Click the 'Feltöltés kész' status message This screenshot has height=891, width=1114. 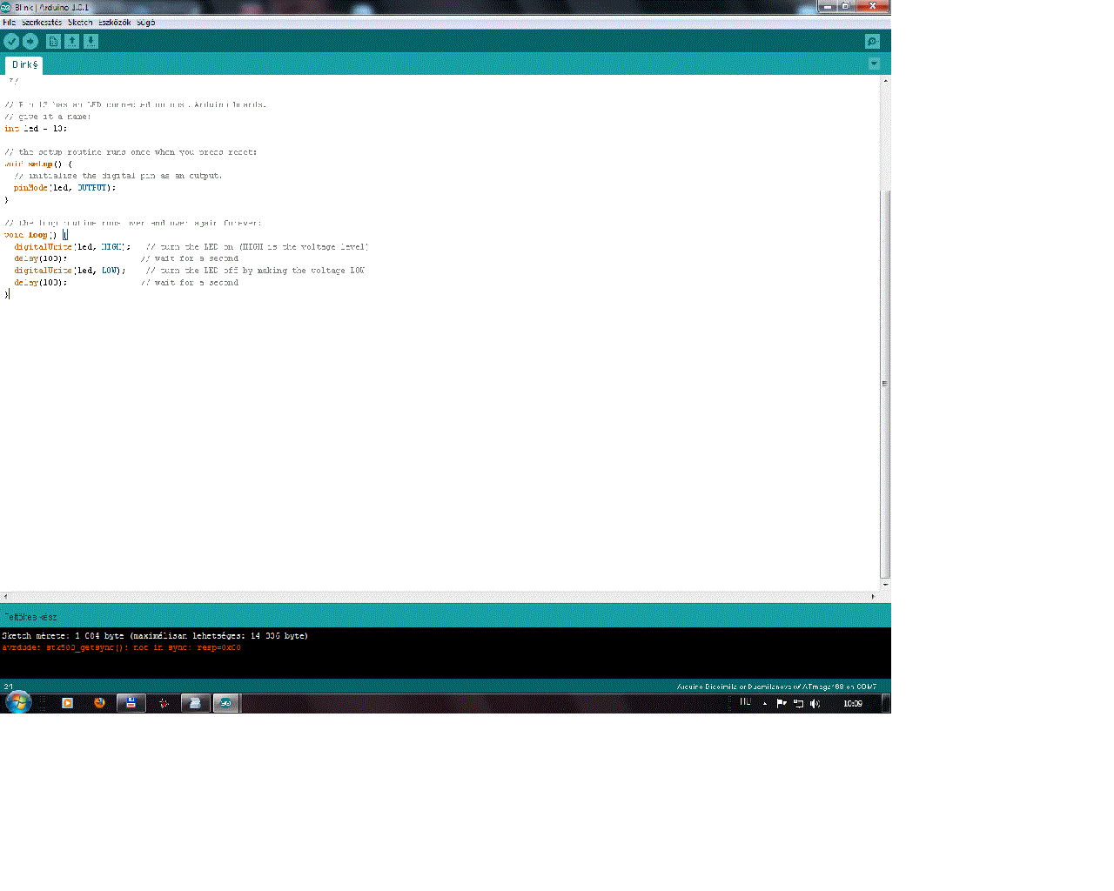click(31, 617)
